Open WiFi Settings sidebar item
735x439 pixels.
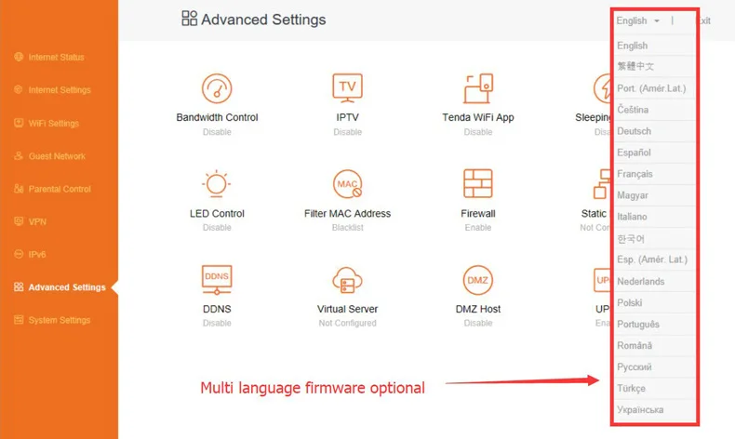[53, 123]
